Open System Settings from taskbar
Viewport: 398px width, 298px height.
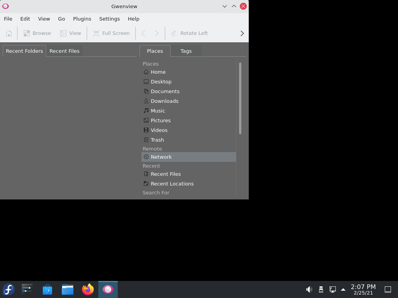27,289
